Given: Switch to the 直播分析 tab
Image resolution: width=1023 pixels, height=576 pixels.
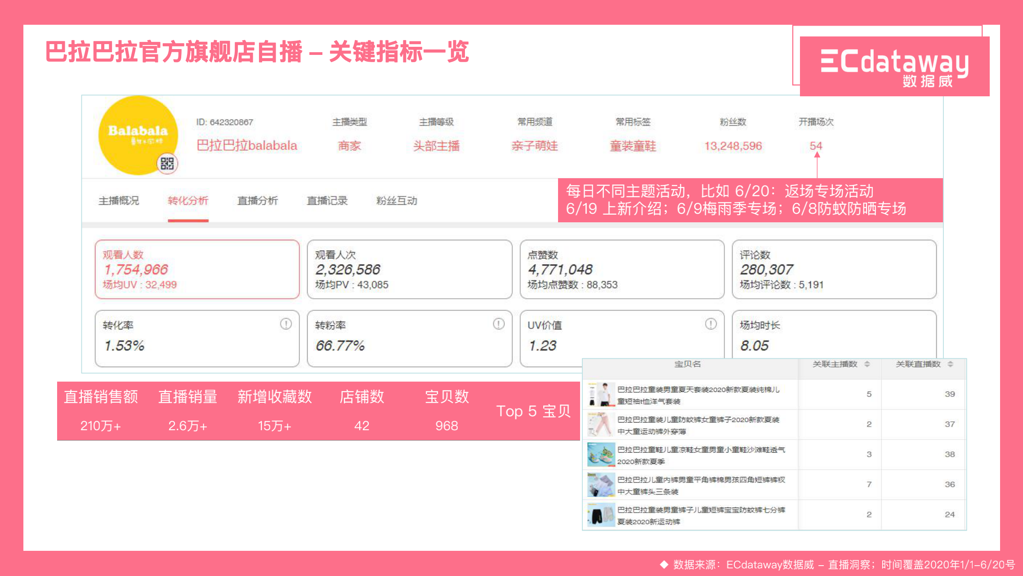Looking at the screenshot, I should 258,201.
